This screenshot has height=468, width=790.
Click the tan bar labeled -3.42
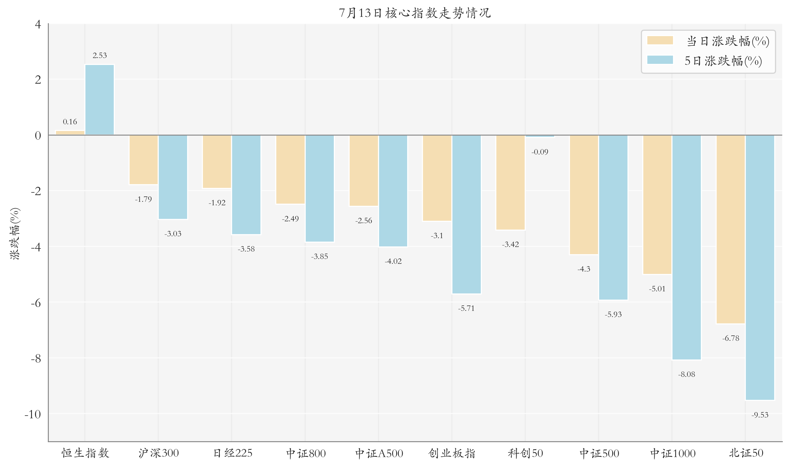(511, 182)
